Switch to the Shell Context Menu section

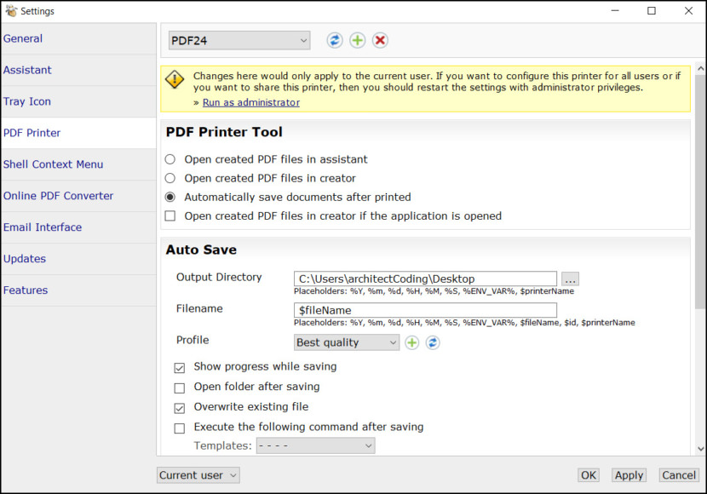pyautogui.click(x=51, y=164)
